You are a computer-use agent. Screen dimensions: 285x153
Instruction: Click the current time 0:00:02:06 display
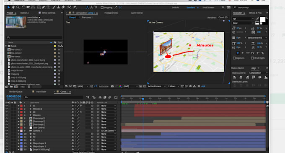click(x=14, y=96)
